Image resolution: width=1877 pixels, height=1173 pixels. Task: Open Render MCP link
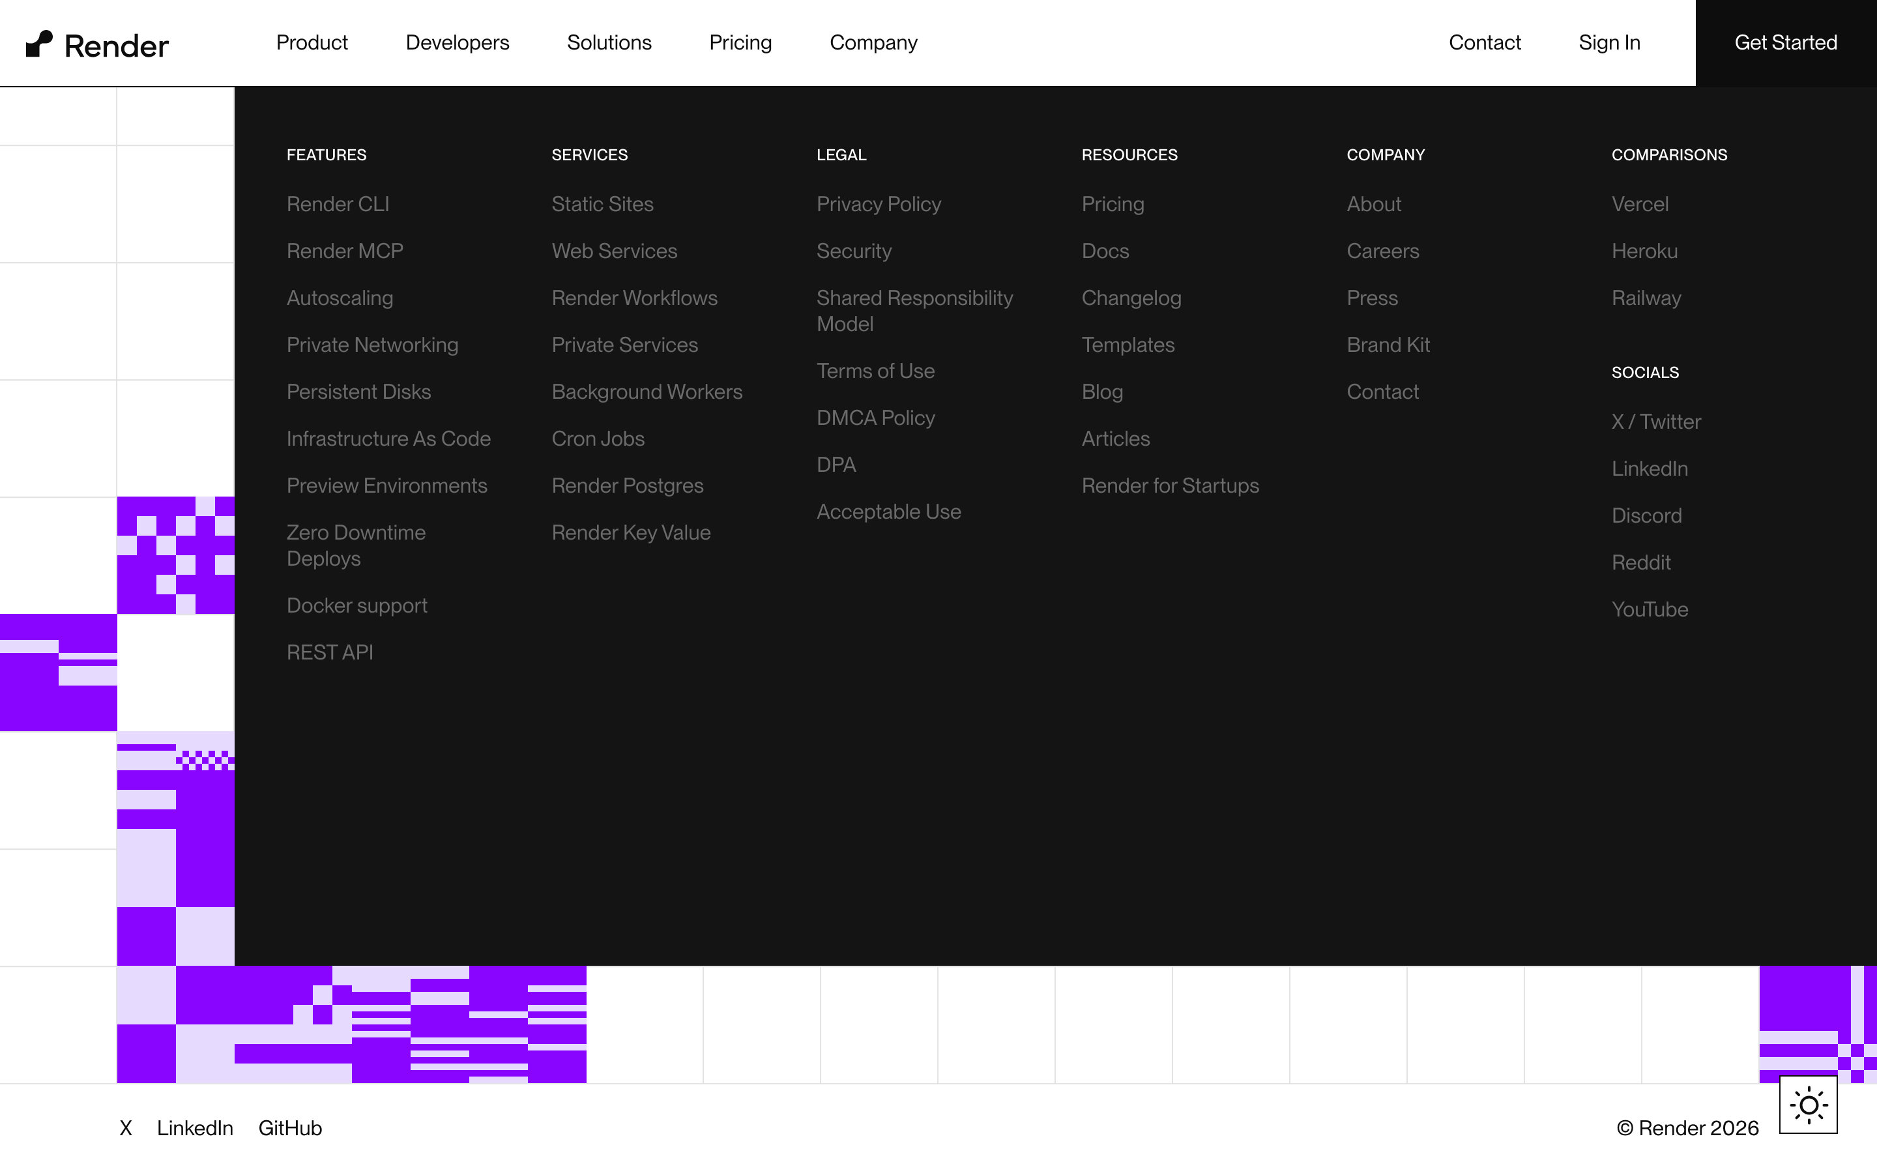[344, 251]
